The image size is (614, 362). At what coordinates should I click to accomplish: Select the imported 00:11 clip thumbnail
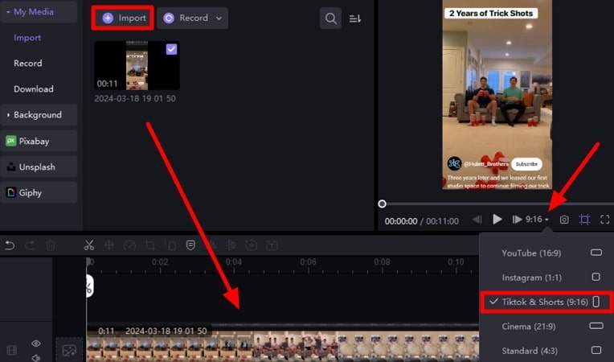click(137, 65)
